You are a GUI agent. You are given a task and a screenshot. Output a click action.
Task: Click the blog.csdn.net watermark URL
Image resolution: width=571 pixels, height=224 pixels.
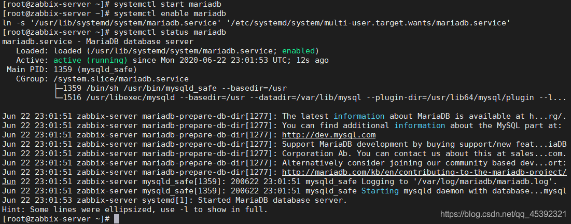[x=503, y=214]
